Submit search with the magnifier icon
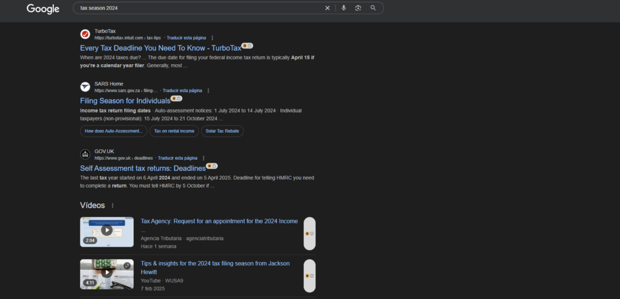The height and width of the screenshot is (299, 620). point(373,8)
